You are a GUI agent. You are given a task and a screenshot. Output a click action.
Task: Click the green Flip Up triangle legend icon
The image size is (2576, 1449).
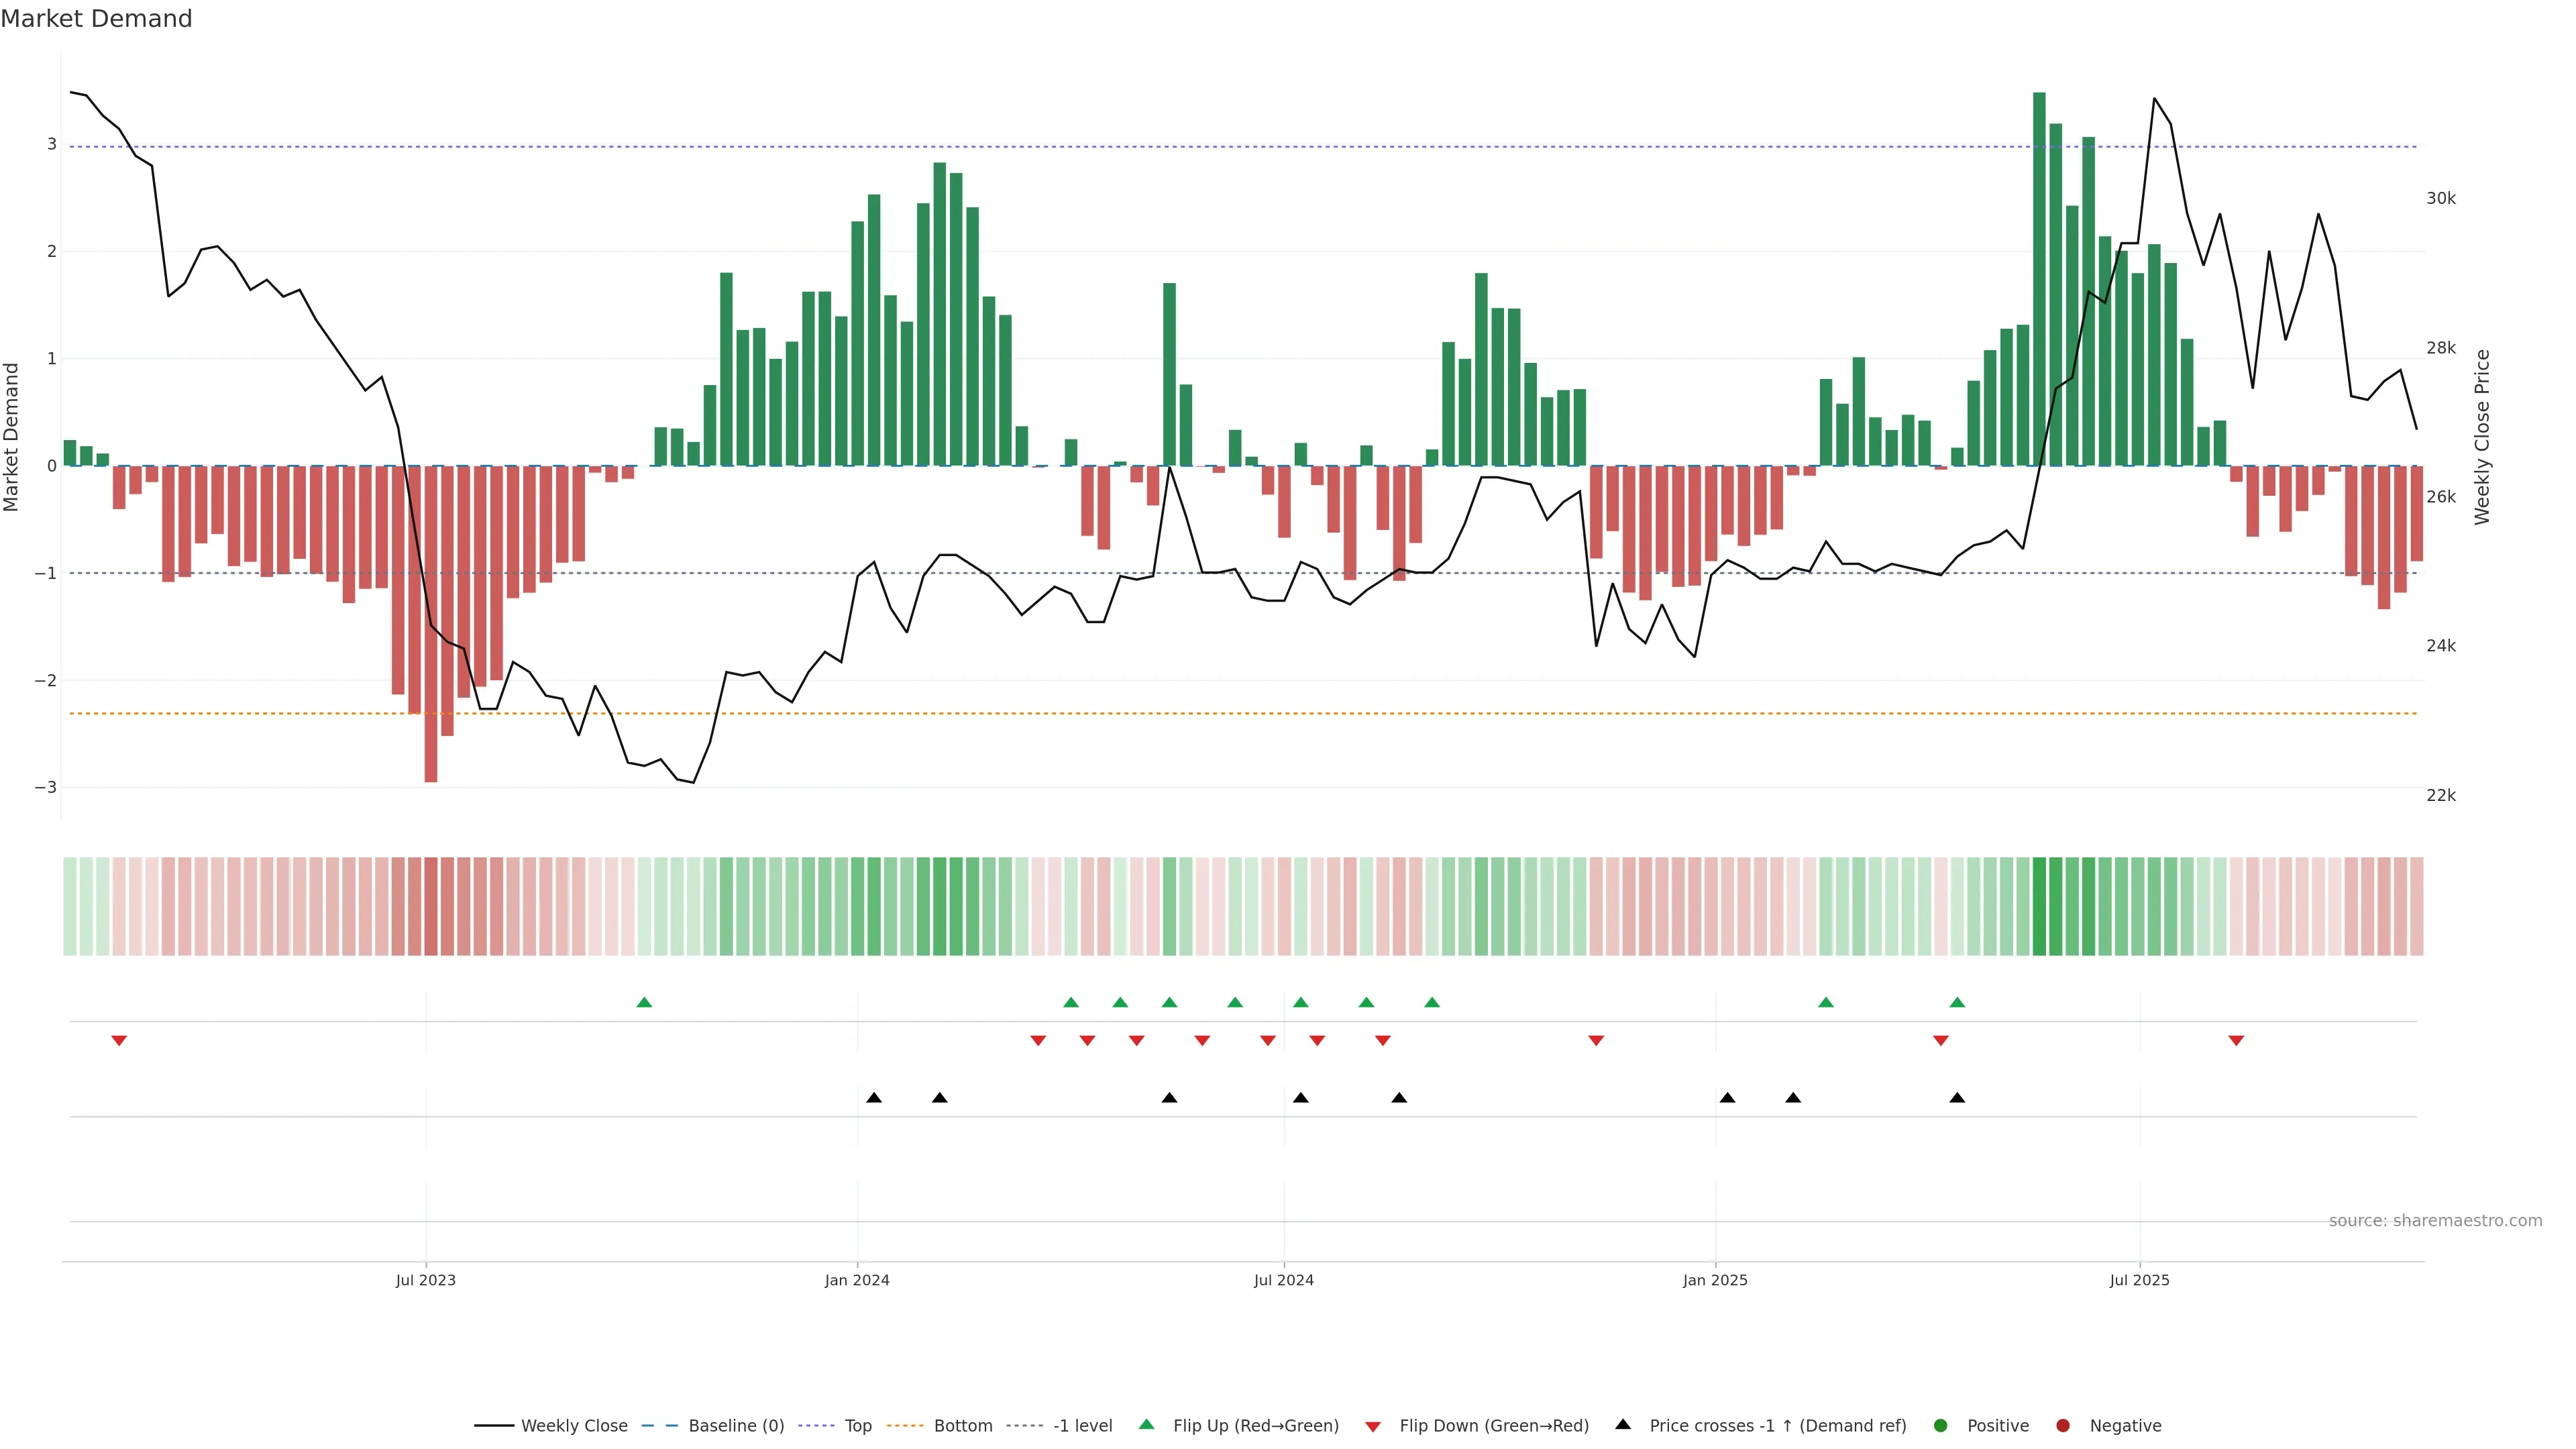pos(1146,1424)
